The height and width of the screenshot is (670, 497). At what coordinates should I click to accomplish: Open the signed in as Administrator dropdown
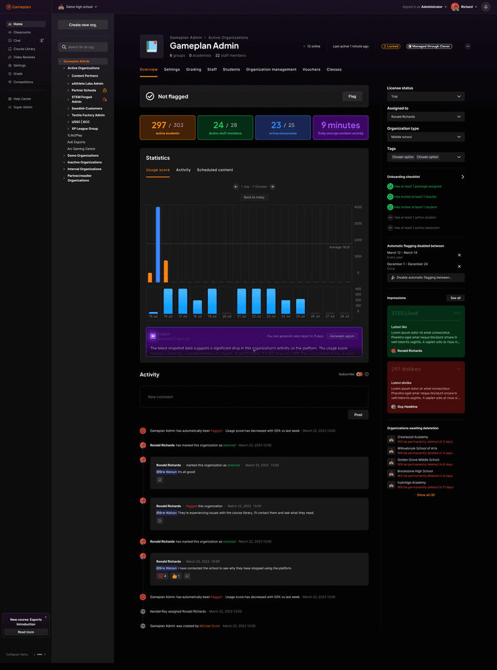424,7
